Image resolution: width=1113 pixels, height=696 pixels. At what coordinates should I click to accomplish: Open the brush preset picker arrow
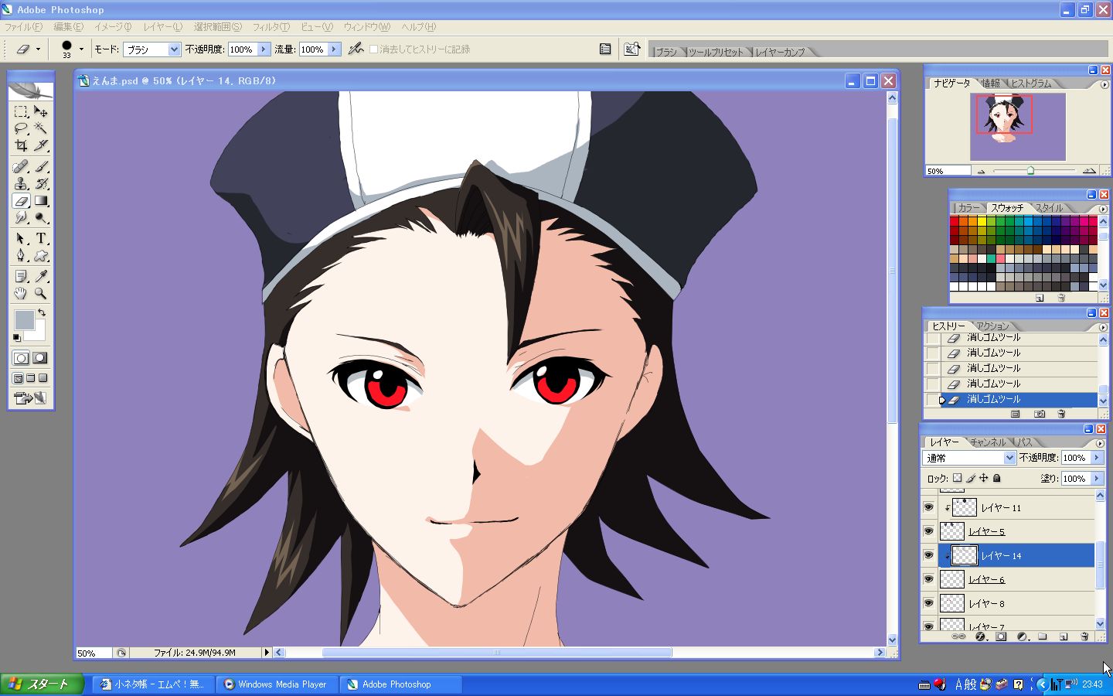(81, 49)
